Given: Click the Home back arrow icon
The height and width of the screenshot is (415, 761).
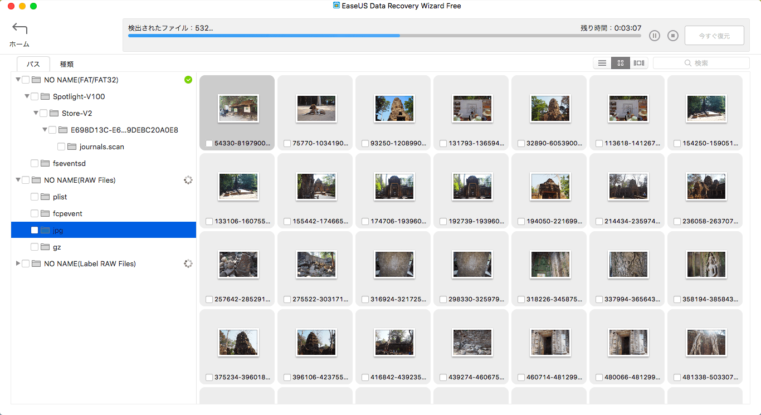Looking at the screenshot, I should point(19,29).
